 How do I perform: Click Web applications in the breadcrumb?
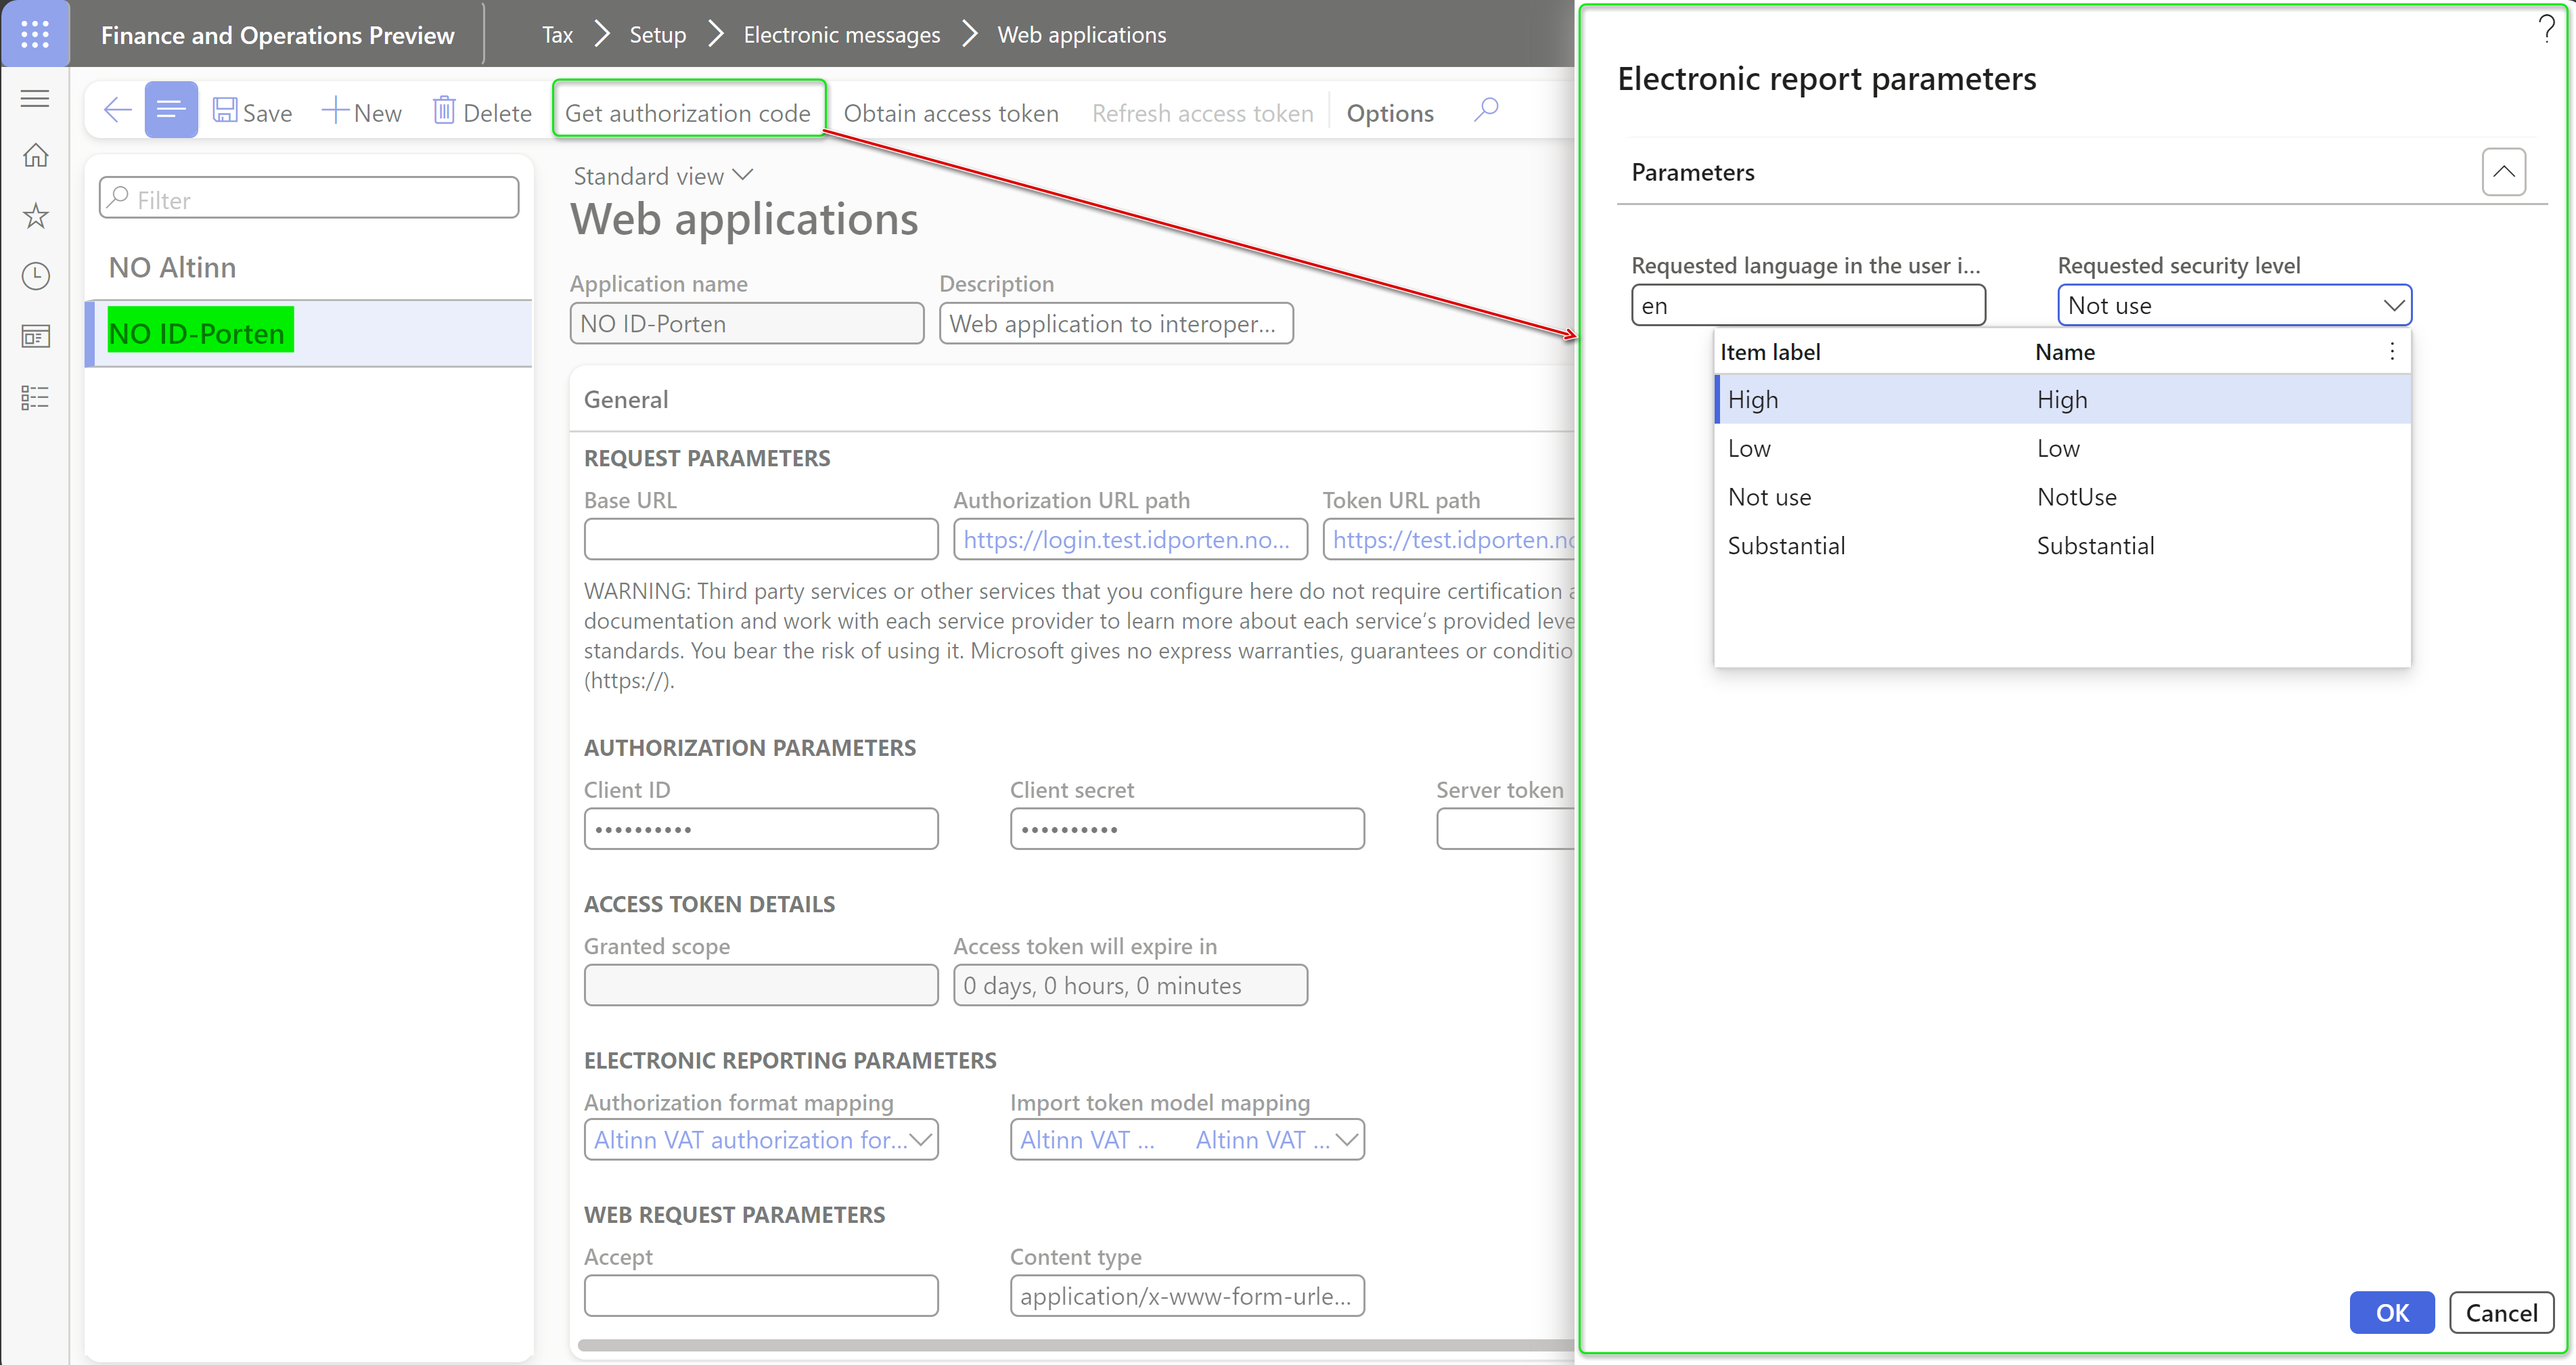[1081, 35]
